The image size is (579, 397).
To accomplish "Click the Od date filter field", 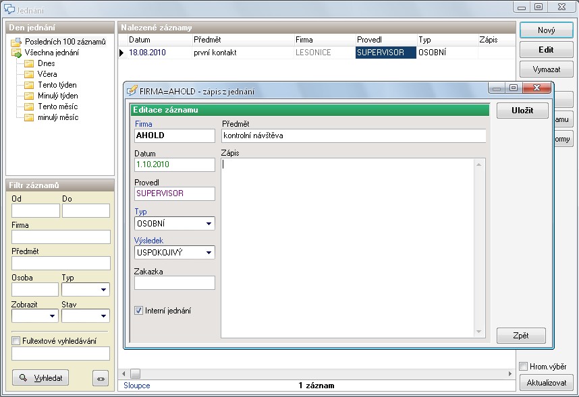I will click(x=36, y=211).
